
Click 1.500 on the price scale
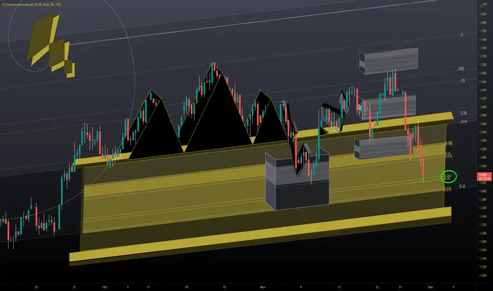coord(482,149)
